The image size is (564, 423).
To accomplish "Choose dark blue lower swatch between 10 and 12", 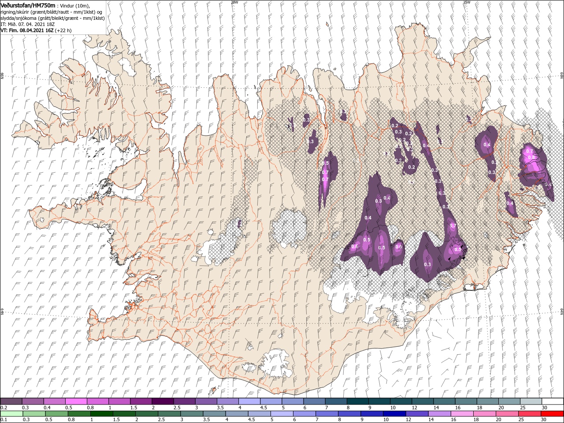I will click(x=394, y=414).
